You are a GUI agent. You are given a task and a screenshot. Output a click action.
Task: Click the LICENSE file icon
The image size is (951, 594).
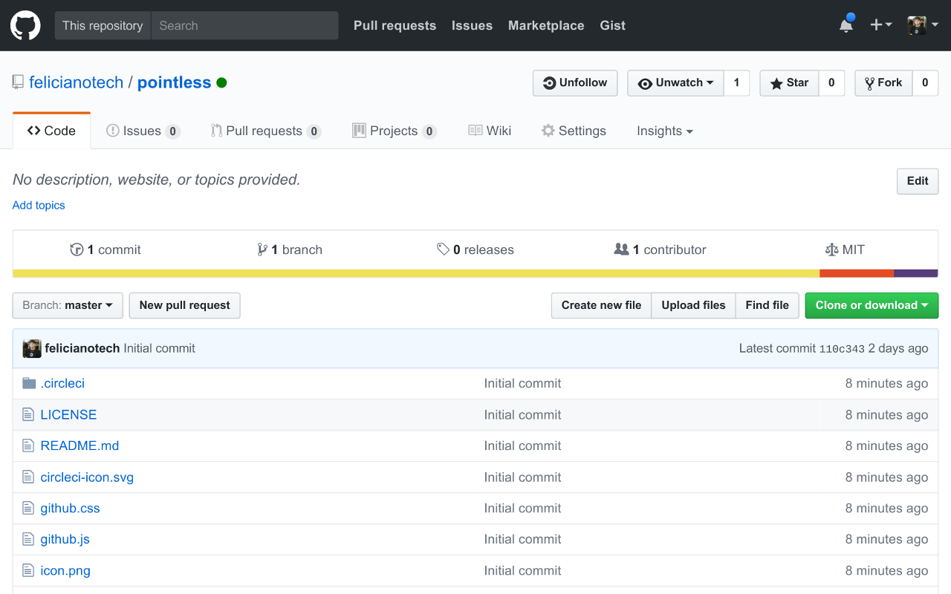point(28,414)
